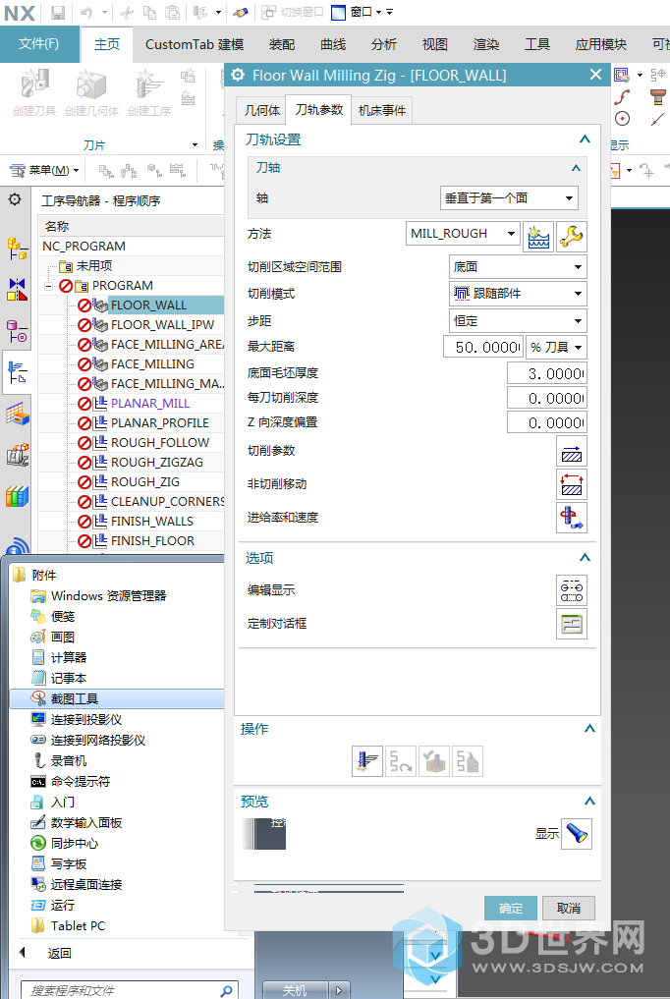670x999 pixels.
Task: Click the 关机 shutdown button
Action: coord(296,990)
